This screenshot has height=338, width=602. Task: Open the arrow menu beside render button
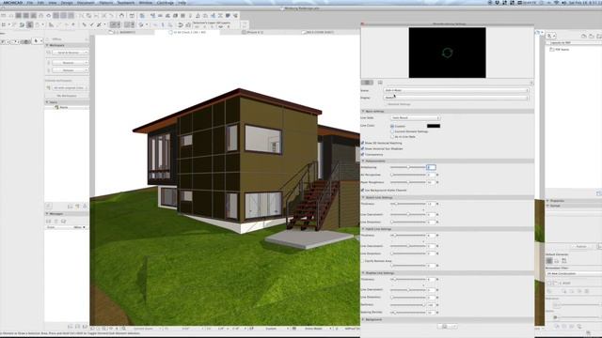pyautogui.click(x=454, y=326)
